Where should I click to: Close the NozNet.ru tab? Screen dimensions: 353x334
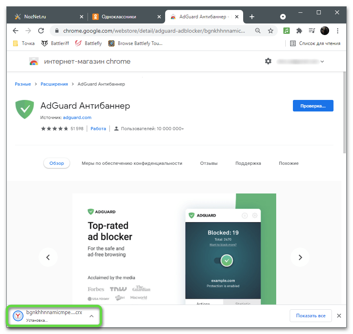click(x=82, y=17)
